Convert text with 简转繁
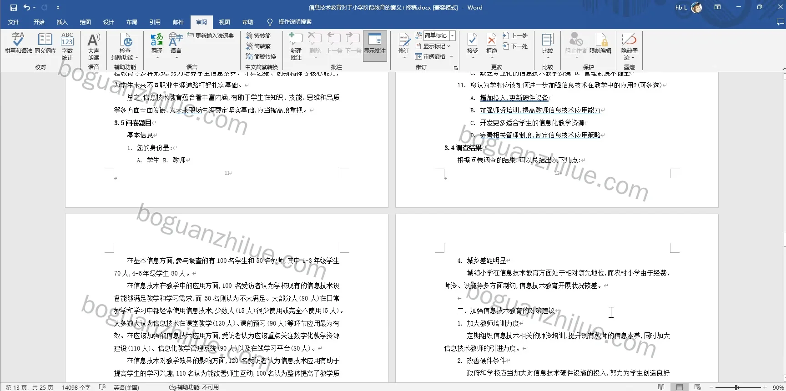The width and height of the screenshot is (786, 391). (x=258, y=46)
